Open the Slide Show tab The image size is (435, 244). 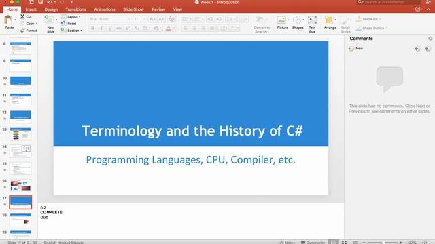point(133,9)
